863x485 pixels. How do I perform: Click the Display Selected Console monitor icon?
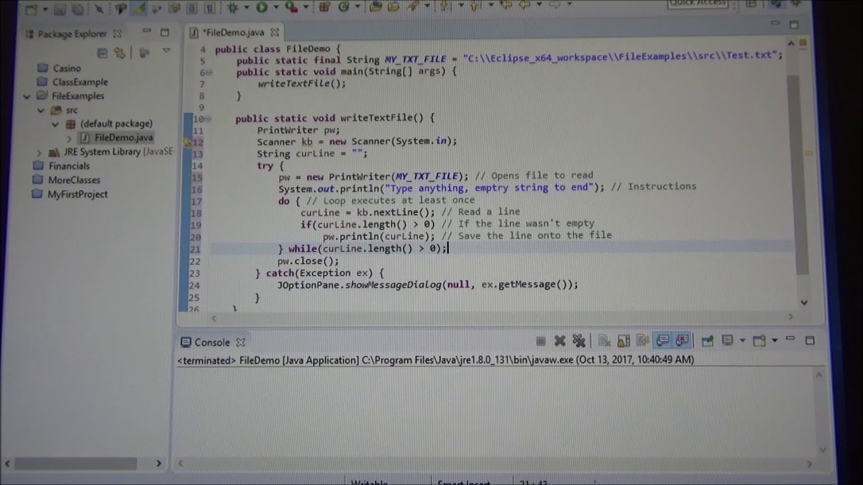(x=727, y=341)
